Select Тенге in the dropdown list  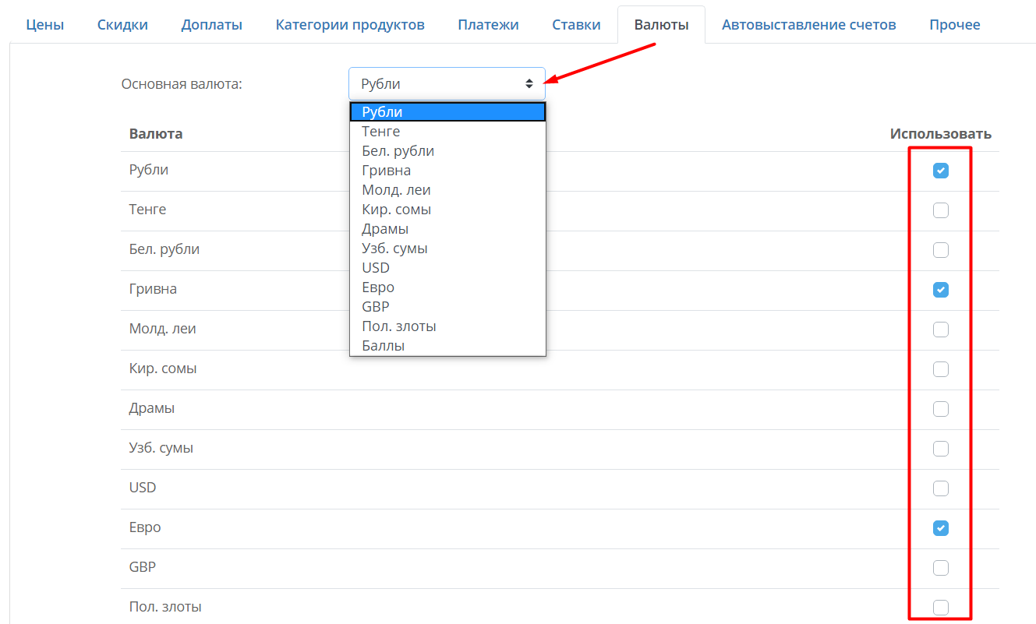[447, 132]
